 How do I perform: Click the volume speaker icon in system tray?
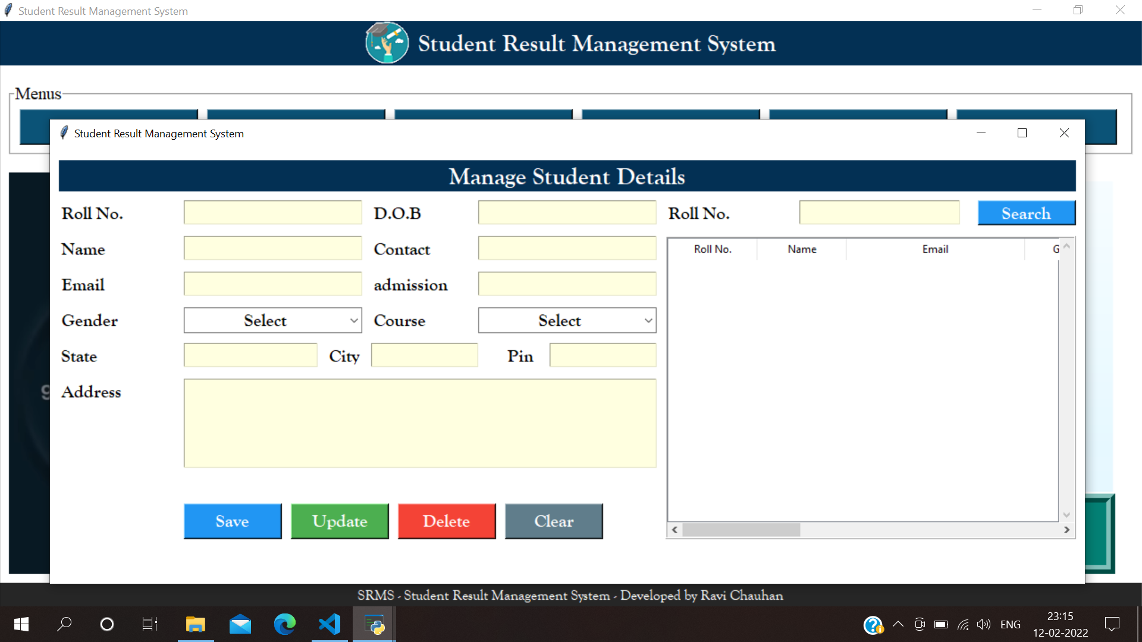pyautogui.click(x=983, y=624)
